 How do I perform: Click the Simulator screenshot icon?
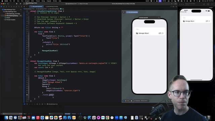coord(208,4)
